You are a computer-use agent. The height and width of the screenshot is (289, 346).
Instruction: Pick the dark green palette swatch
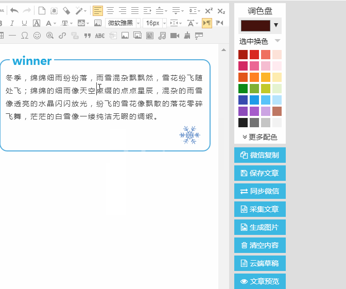pos(243,89)
